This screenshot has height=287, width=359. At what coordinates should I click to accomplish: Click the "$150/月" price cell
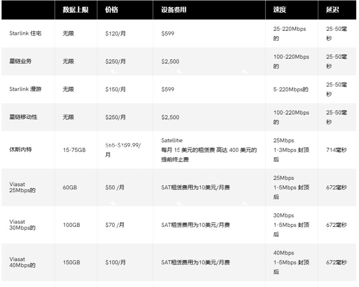click(x=115, y=90)
